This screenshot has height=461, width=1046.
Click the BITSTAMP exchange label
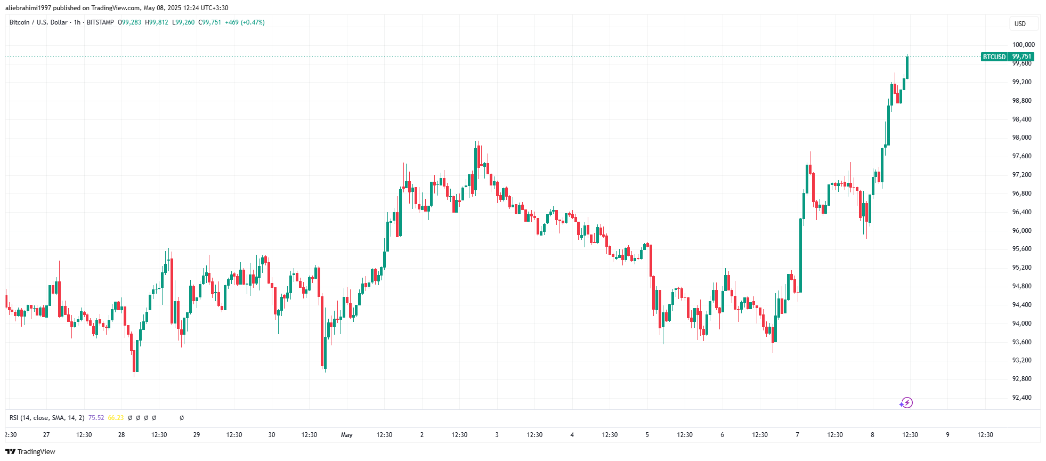click(100, 22)
